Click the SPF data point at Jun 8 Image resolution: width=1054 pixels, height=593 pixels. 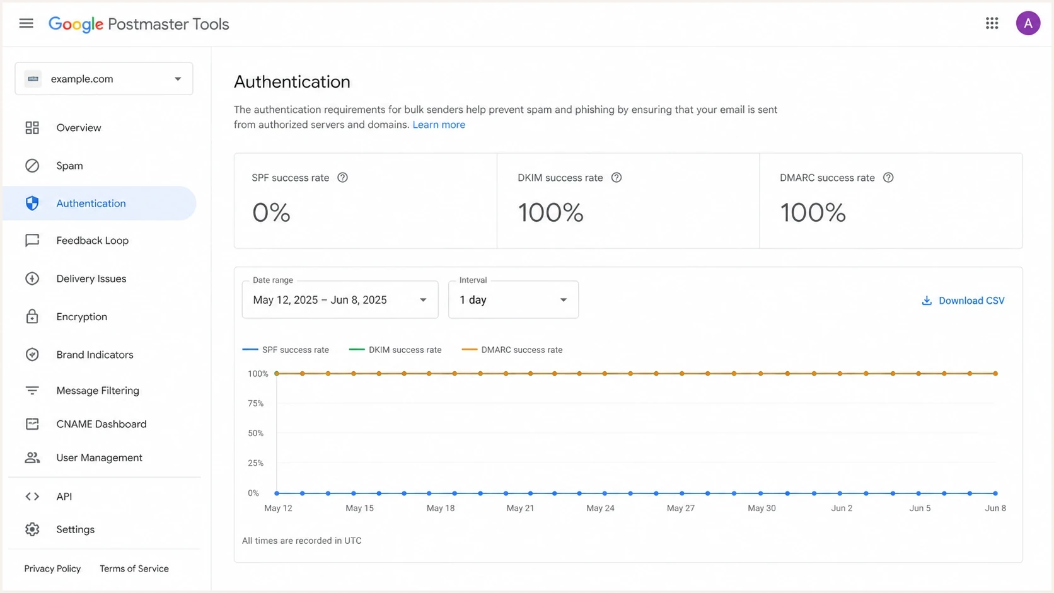click(x=995, y=493)
